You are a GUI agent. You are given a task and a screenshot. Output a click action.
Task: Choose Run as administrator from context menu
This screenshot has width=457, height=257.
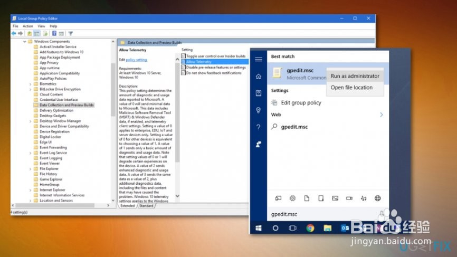point(355,76)
